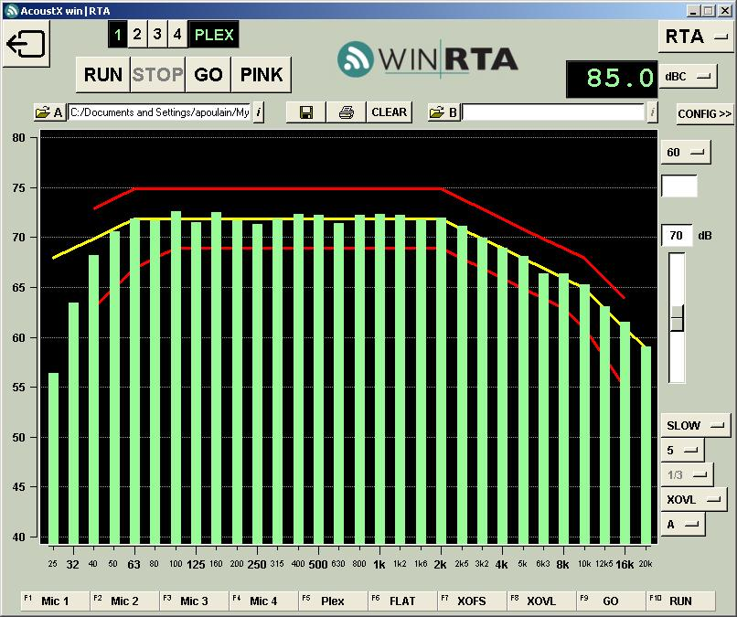Minimize the AcoustX window
737x617 pixels.
(x=692, y=10)
